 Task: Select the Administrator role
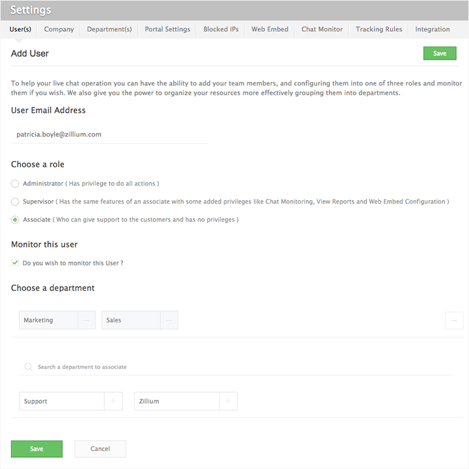pos(16,184)
